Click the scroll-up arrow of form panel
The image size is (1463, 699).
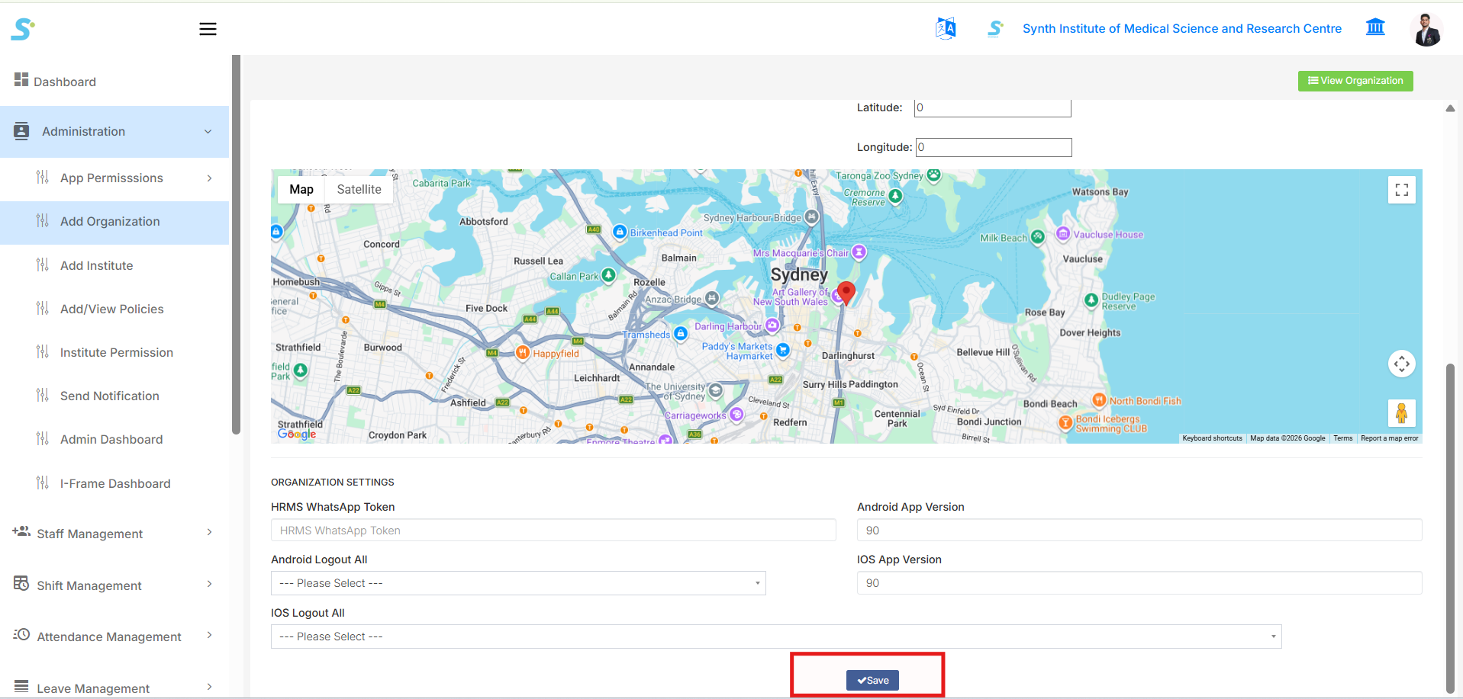[x=1450, y=108]
